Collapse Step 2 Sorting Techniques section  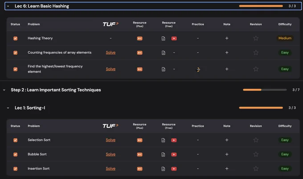point(4,90)
